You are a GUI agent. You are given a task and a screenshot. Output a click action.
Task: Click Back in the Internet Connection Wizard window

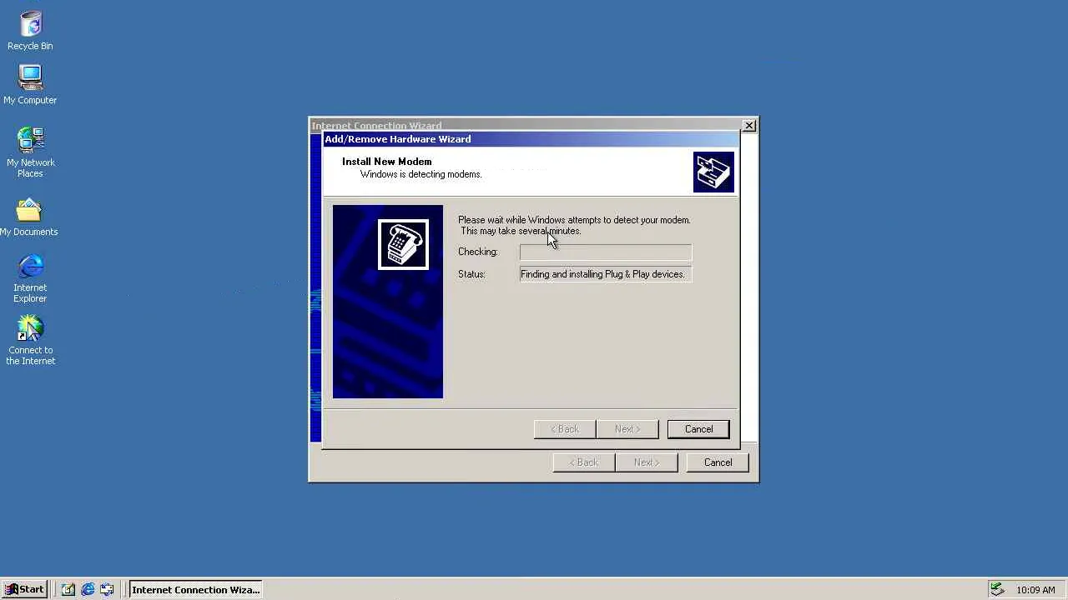tap(584, 462)
